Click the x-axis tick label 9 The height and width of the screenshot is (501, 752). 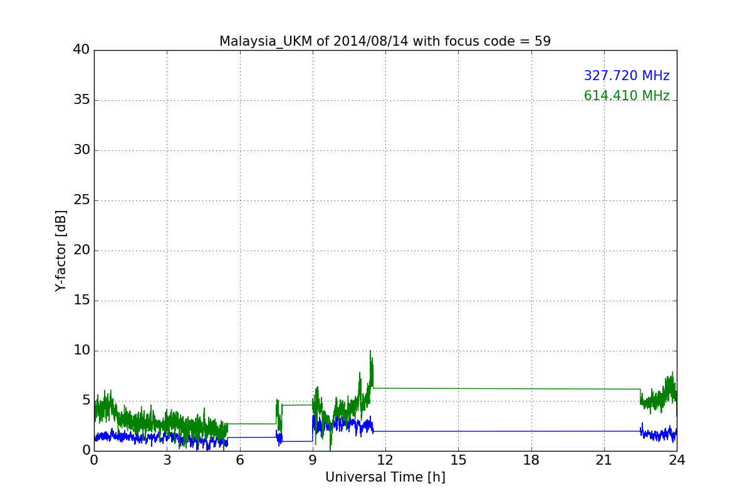pyautogui.click(x=313, y=460)
